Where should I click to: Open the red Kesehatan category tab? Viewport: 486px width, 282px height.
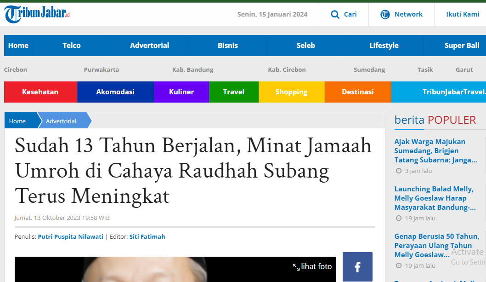click(40, 92)
